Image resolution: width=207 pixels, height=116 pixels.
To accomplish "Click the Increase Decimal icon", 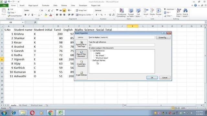I will click(x=110, y=15).
